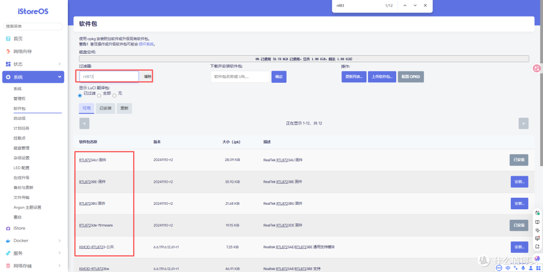Click the bookmark-add icon in floating toolbar

[x=537, y=246]
